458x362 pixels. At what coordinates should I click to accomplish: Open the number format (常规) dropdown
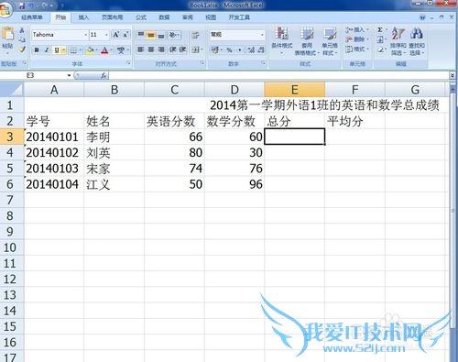pos(262,35)
